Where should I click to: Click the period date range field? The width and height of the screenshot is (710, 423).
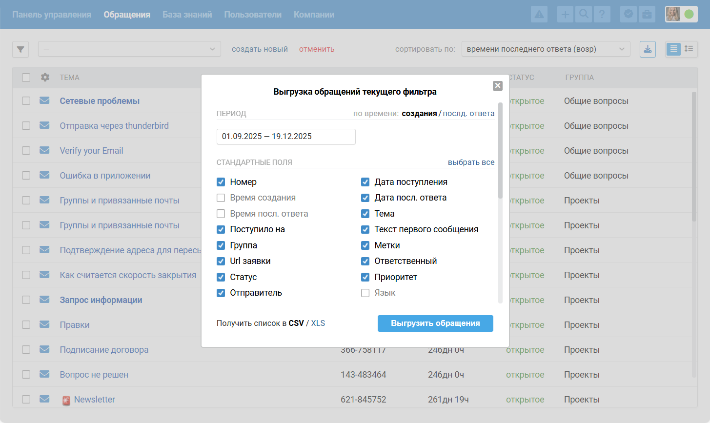coord(286,137)
